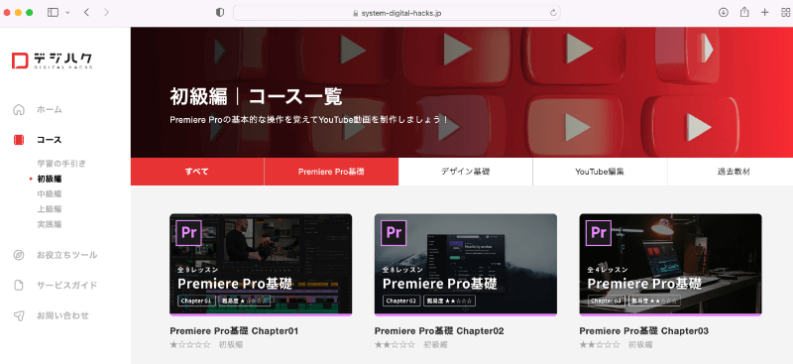Click the Pr icon on Chapter01 card
793x364 pixels.
coord(188,233)
